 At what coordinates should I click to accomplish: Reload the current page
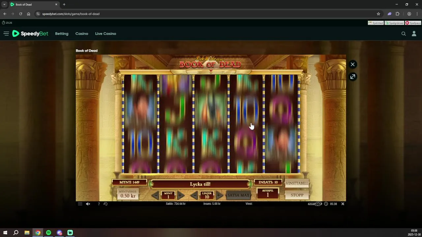click(x=20, y=14)
